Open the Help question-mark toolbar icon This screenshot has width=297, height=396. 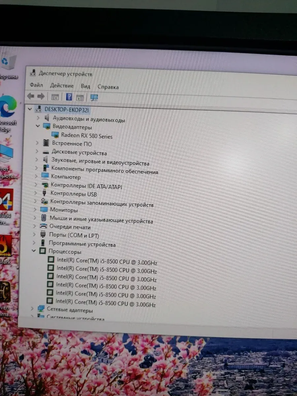coord(69,97)
